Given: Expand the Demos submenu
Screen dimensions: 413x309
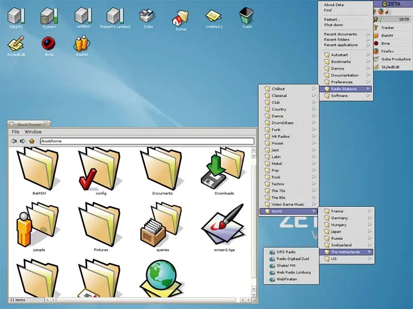Looking at the screenshot, I should coord(345,68).
